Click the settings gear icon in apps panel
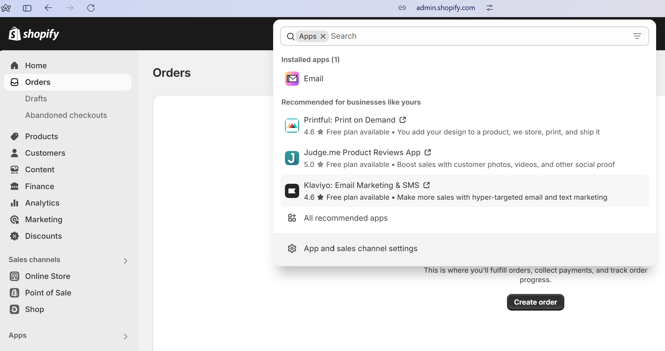The height and width of the screenshot is (351, 665). (292, 248)
